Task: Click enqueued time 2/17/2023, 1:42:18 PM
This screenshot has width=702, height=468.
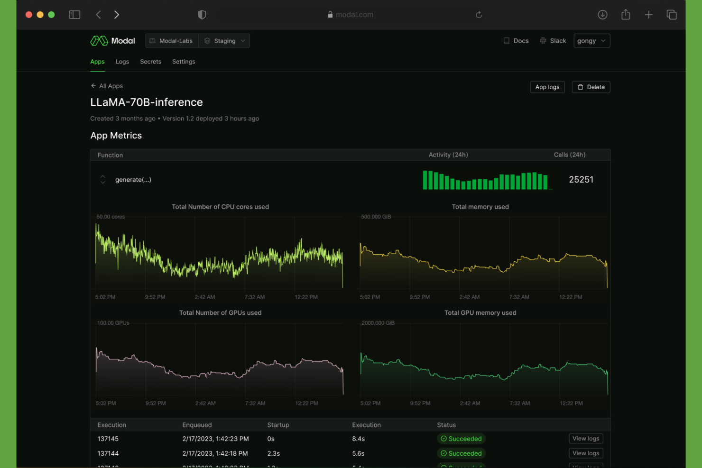Action: point(215,454)
